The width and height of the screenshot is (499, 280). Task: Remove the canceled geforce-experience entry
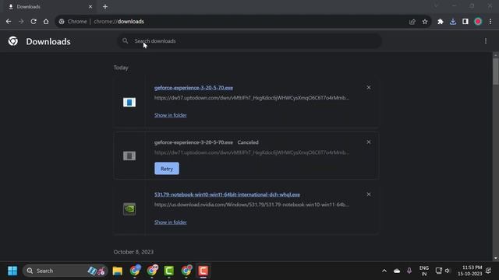click(369, 142)
